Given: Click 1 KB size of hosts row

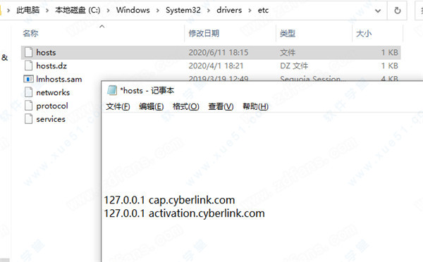Looking at the screenshot, I should point(390,52).
